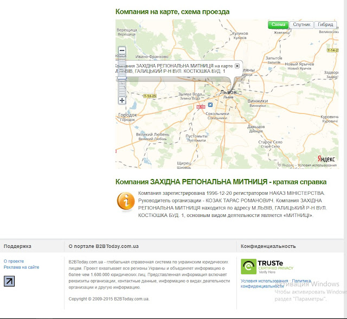This screenshot has height=319, width=347.
Task: Switch map to Спутник view
Action: (x=301, y=24)
